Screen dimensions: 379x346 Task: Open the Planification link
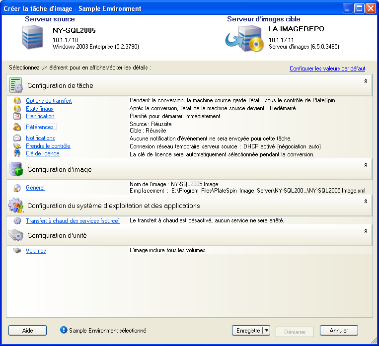[x=40, y=116]
